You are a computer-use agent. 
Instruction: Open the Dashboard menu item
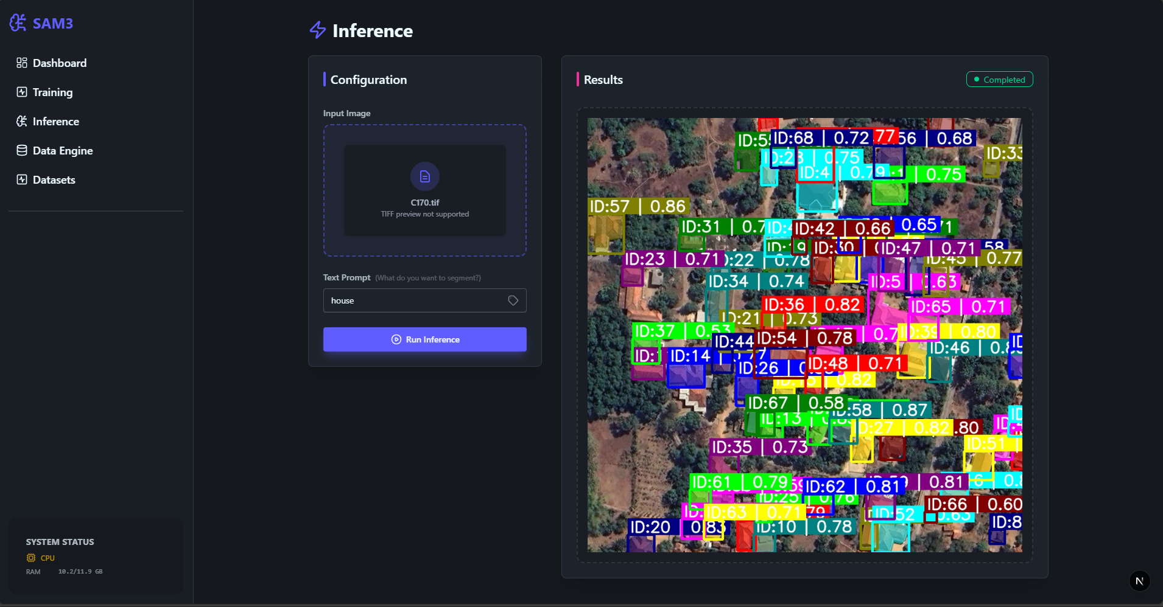click(x=60, y=63)
